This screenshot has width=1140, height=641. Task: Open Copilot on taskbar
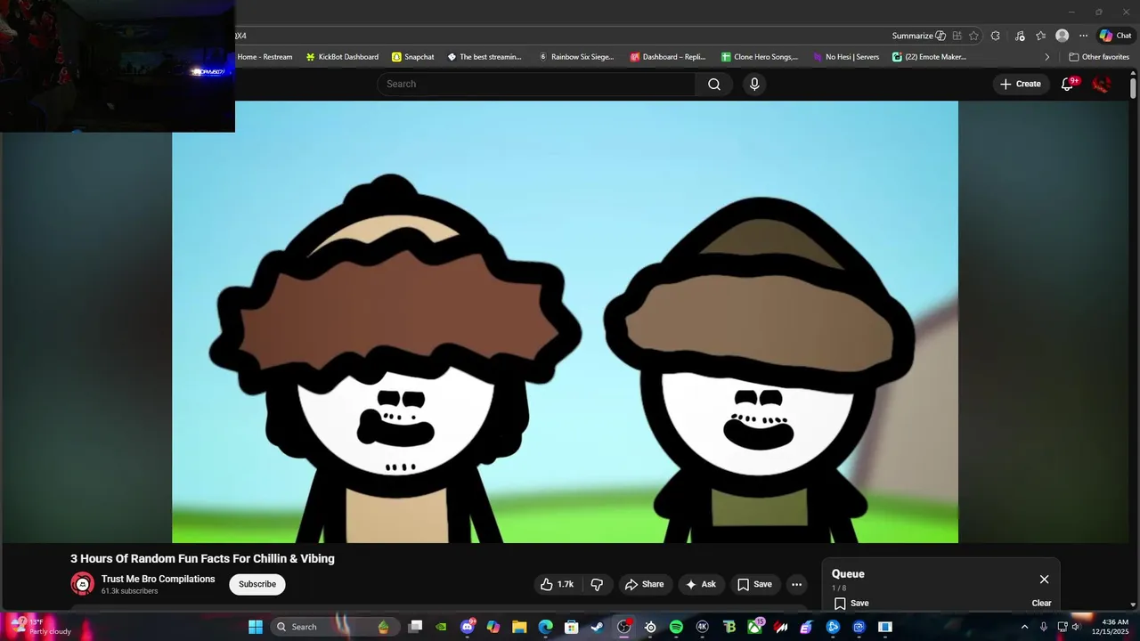tap(493, 627)
